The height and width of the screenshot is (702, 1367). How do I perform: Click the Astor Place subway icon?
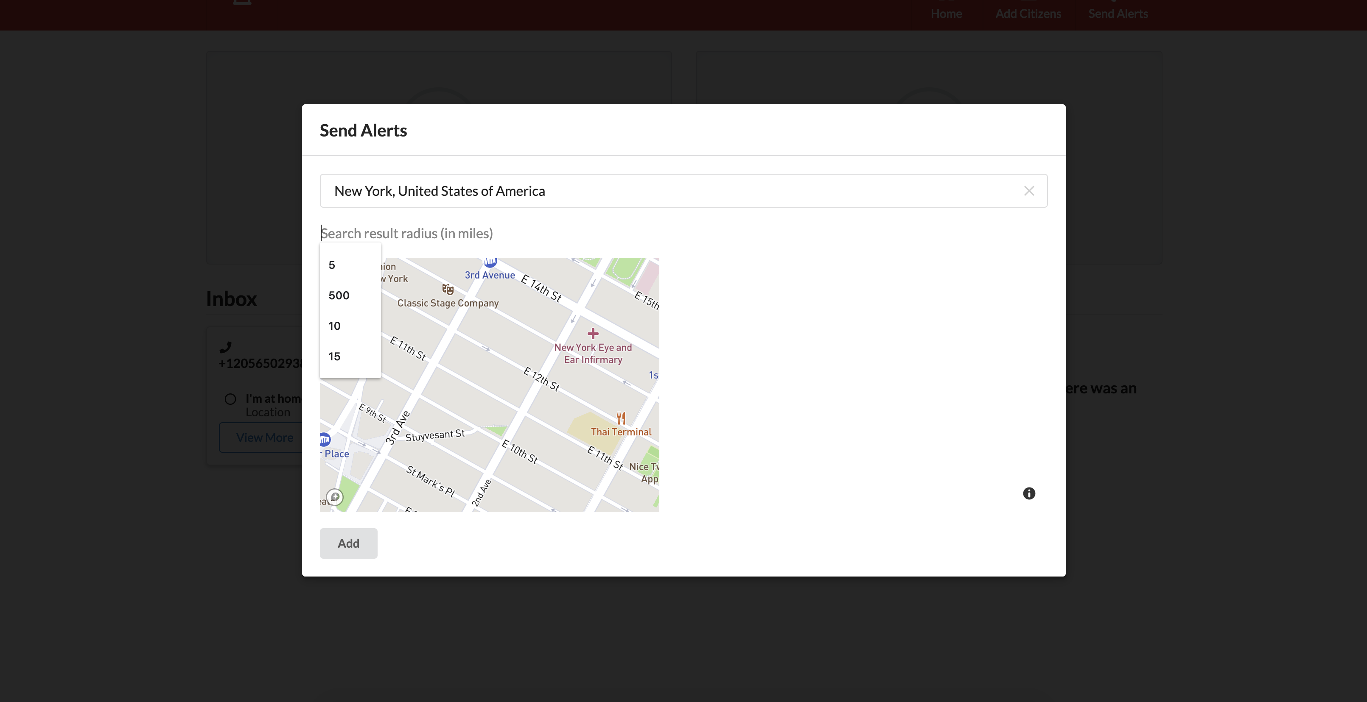[x=325, y=439]
